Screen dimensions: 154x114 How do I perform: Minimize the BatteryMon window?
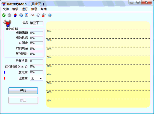point(132,3)
